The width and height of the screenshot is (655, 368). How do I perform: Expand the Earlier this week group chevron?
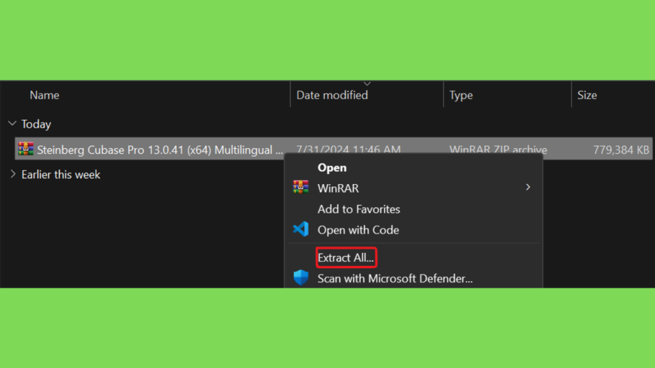[x=12, y=174]
